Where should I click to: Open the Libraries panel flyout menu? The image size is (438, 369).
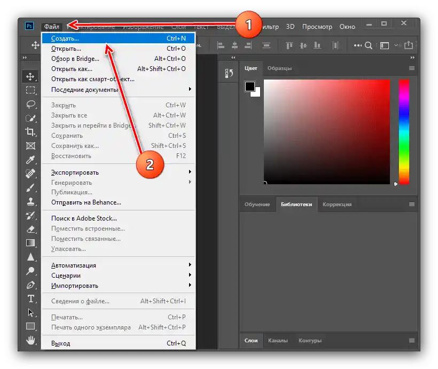(x=412, y=204)
